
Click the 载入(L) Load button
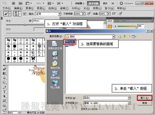coord(144,98)
